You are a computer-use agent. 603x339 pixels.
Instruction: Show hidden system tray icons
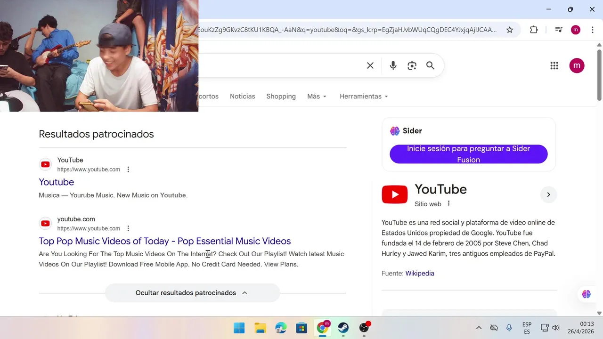click(x=479, y=328)
